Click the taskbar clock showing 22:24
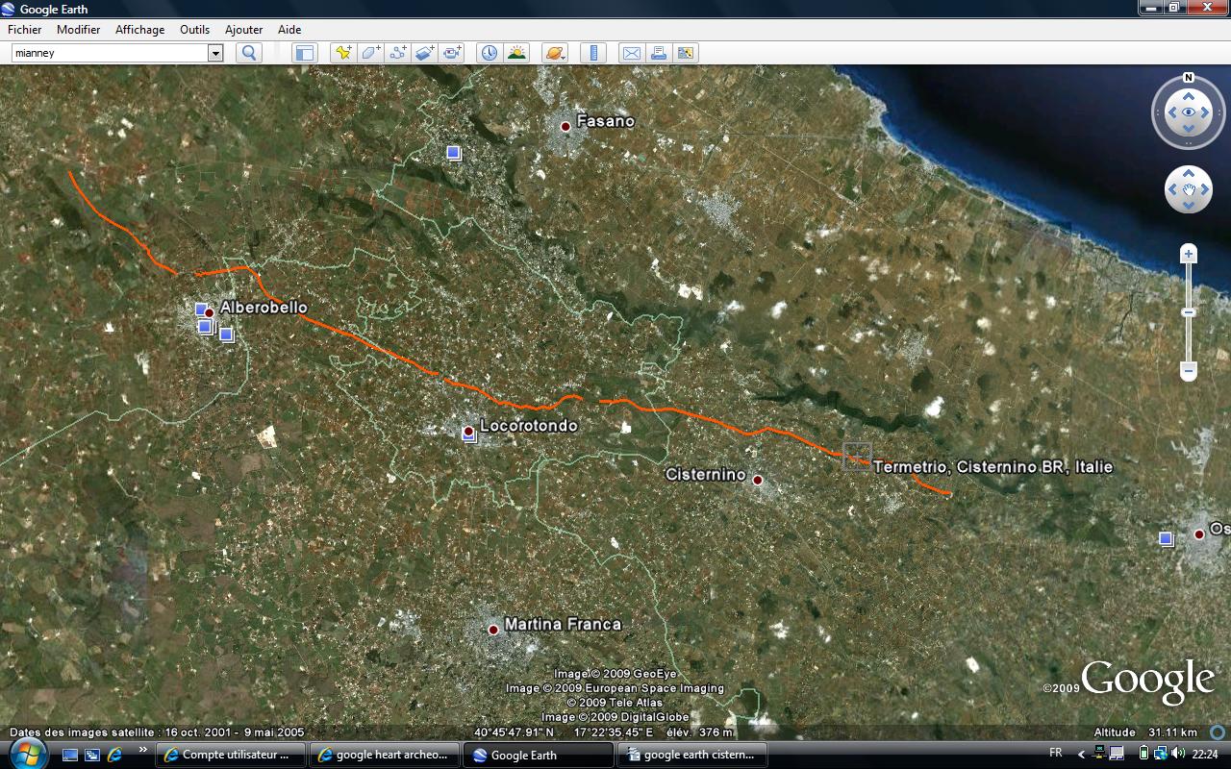The height and width of the screenshot is (769, 1231). point(1205,754)
